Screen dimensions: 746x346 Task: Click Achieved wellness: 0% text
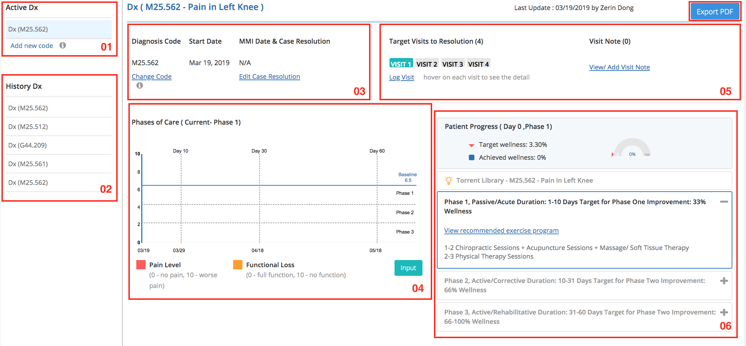(x=512, y=158)
